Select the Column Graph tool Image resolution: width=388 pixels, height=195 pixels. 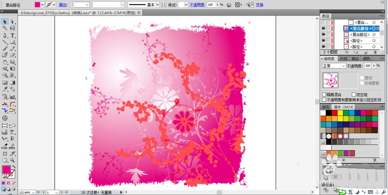click(x=12, y=96)
